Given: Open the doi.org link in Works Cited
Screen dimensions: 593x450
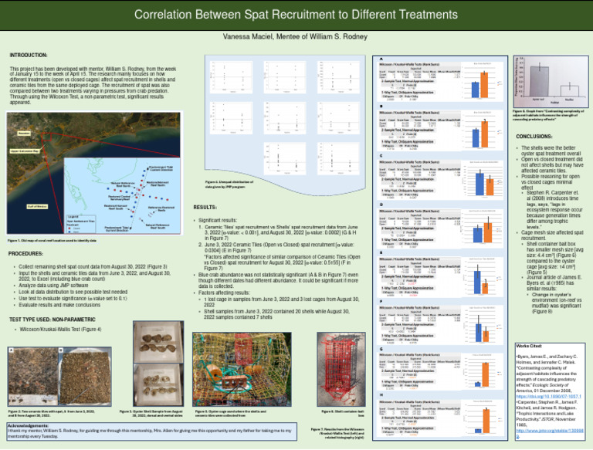Looking at the screenshot, I should pos(548,396).
